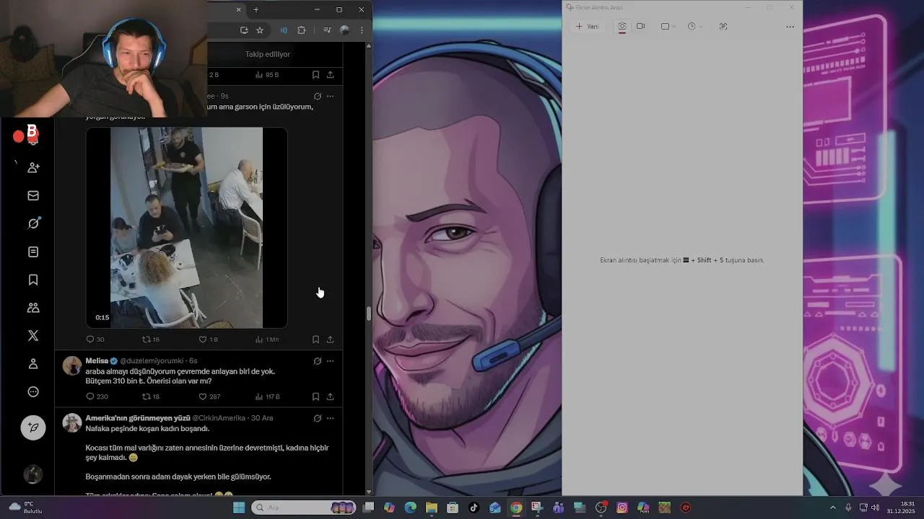924x519 pixels.
Task: Share the restaurant video post
Action: coord(330,340)
